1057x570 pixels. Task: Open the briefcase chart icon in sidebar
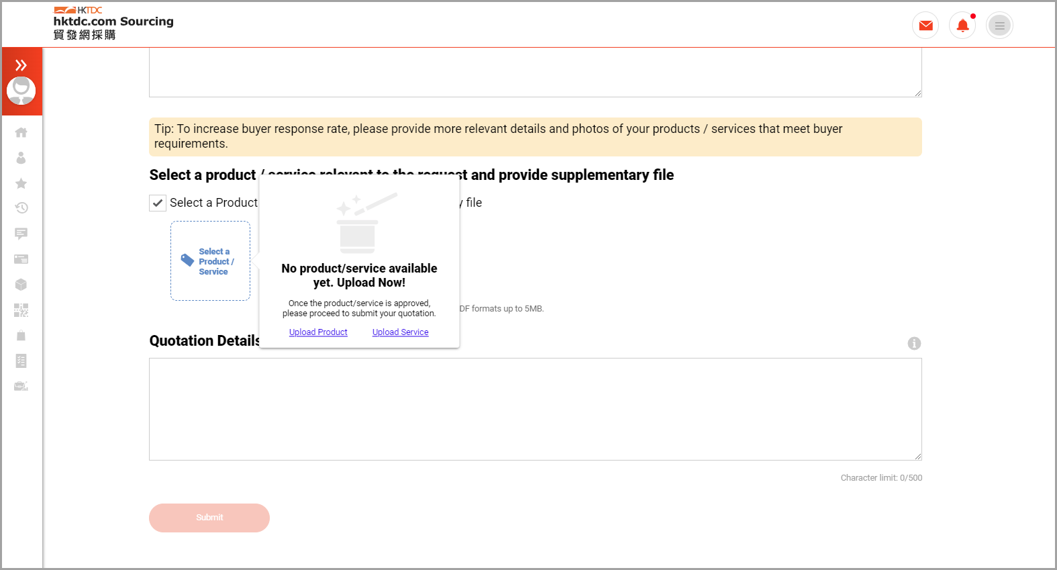pyautogui.click(x=21, y=386)
